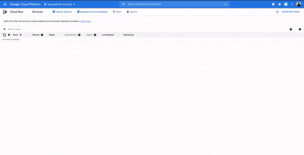Image resolution: width=304 pixels, height=155 pixels.
Task: Click the Google Cloud Platform logo text
Action: coord(25,4)
